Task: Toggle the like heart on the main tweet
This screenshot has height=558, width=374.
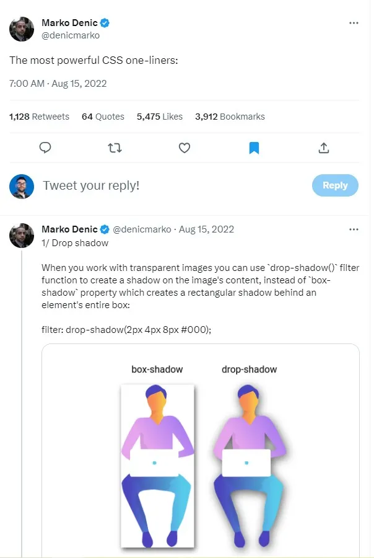Action: click(184, 148)
